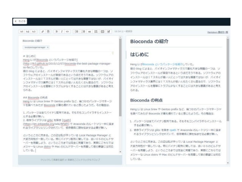Edit the title field 'Bioconda の紹介'

click(x=68, y=41)
